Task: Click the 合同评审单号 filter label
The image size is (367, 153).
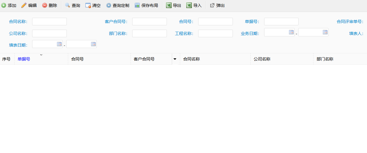Action: pyautogui.click(x=350, y=22)
